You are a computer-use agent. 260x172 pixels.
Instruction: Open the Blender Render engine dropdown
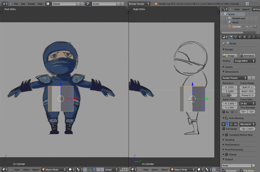coord(139,4)
